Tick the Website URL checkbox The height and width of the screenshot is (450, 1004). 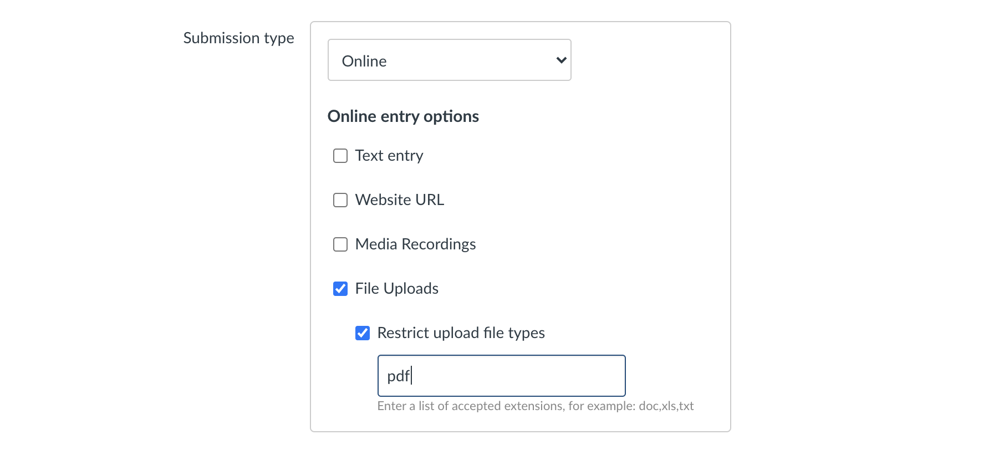coord(340,200)
